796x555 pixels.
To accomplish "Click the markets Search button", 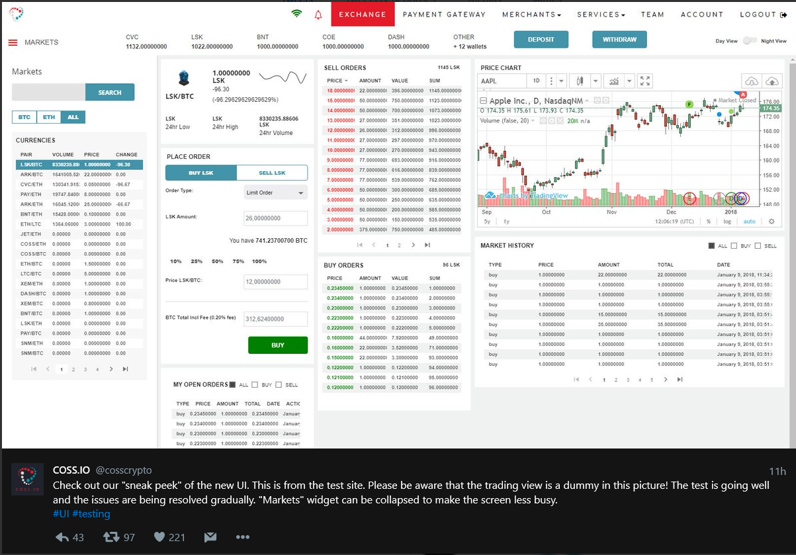I will pos(110,93).
